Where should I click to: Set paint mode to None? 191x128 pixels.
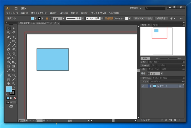pyautogui.click(x=15, y=98)
